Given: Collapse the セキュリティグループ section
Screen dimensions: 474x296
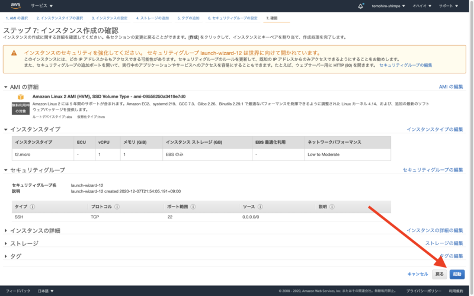Looking at the screenshot, I should pyautogui.click(x=6, y=170).
